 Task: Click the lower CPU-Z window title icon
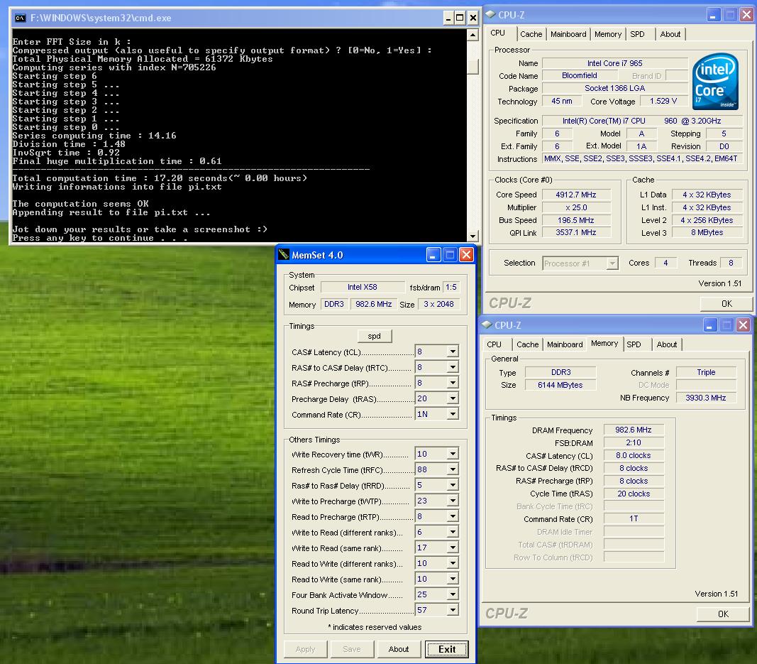tap(487, 325)
